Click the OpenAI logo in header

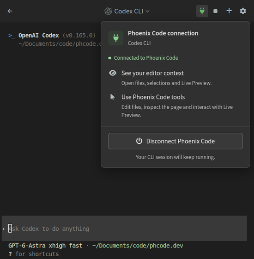coord(108,11)
